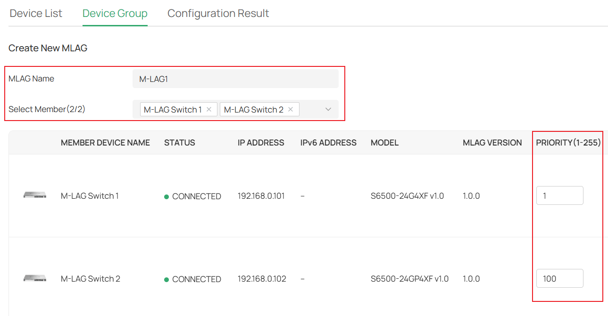Click the switch icon for M-LAG Switch 1
Image resolution: width=608 pixels, height=316 pixels.
(x=34, y=194)
